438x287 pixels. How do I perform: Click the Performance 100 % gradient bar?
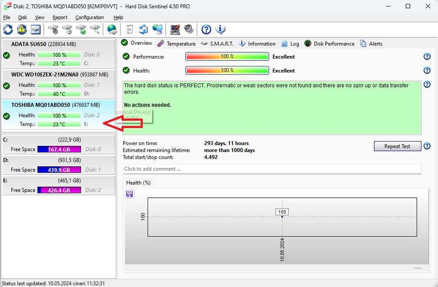[227, 56]
